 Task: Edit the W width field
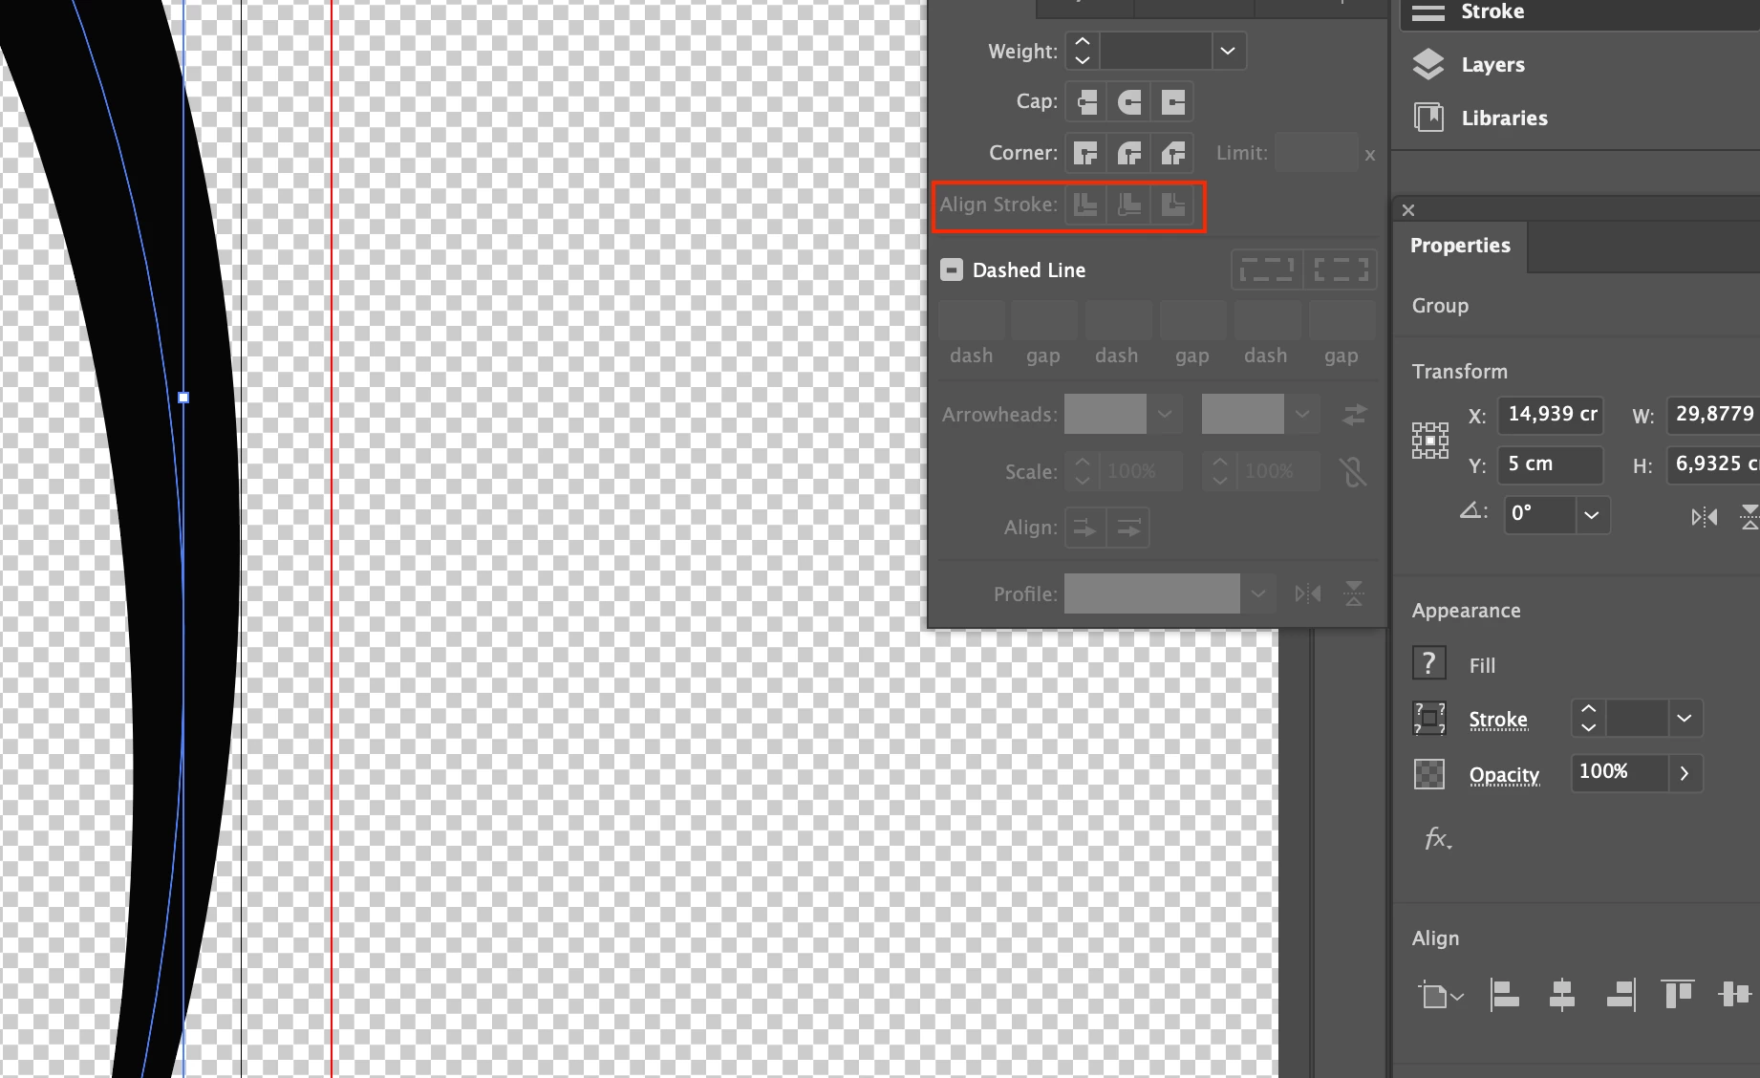coord(1712,414)
